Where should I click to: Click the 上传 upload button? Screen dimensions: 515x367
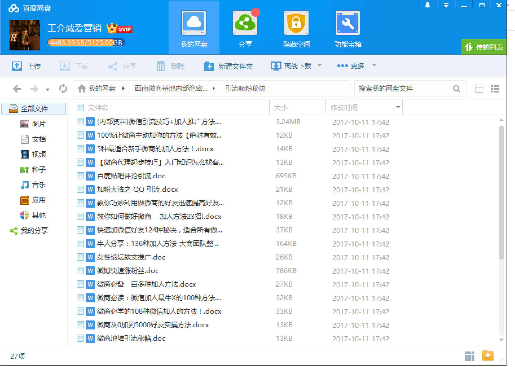pos(26,66)
